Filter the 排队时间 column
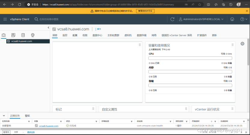 click(x=187, y=121)
